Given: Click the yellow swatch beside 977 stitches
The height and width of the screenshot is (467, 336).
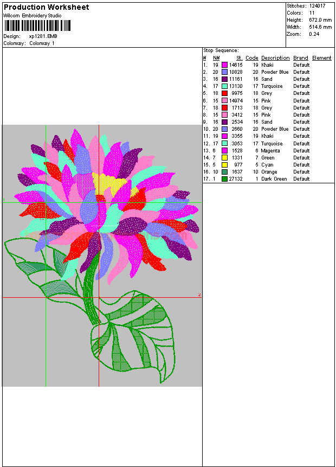Looking at the screenshot, I should click(225, 165).
